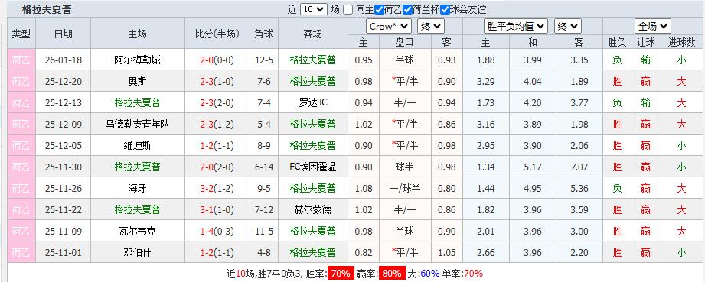
Task: Click draw odds value 5.17
Action: pyautogui.click(x=532, y=167)
